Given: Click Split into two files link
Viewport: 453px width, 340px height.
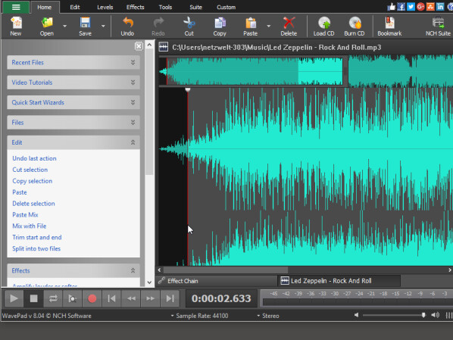Looking at the screenshot, I should coord(36,248).
